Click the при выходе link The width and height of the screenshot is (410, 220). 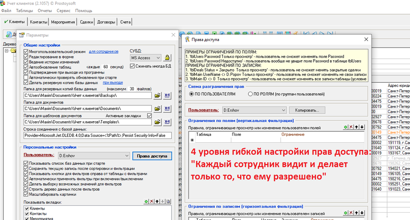[x=113, y=83]
